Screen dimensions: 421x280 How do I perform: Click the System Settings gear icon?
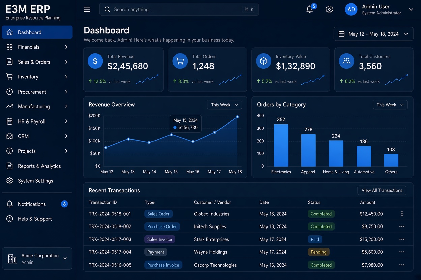tap(10, 181)
